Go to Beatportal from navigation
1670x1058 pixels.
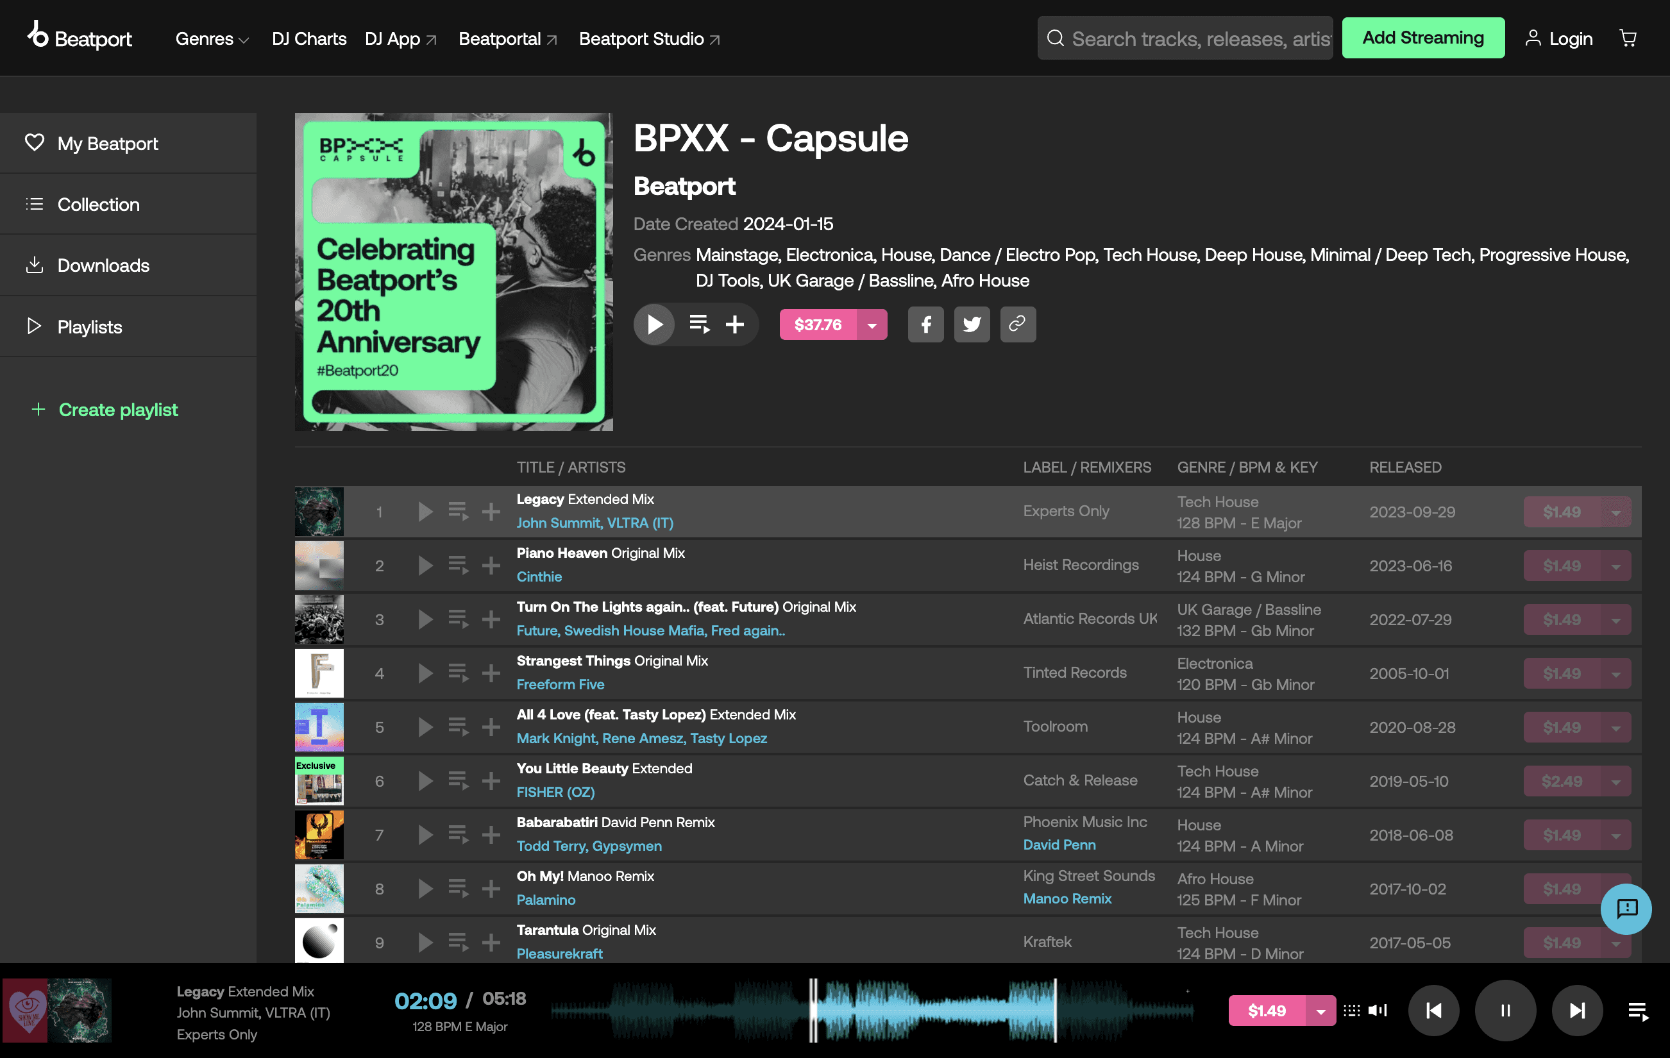coord(508,39)
